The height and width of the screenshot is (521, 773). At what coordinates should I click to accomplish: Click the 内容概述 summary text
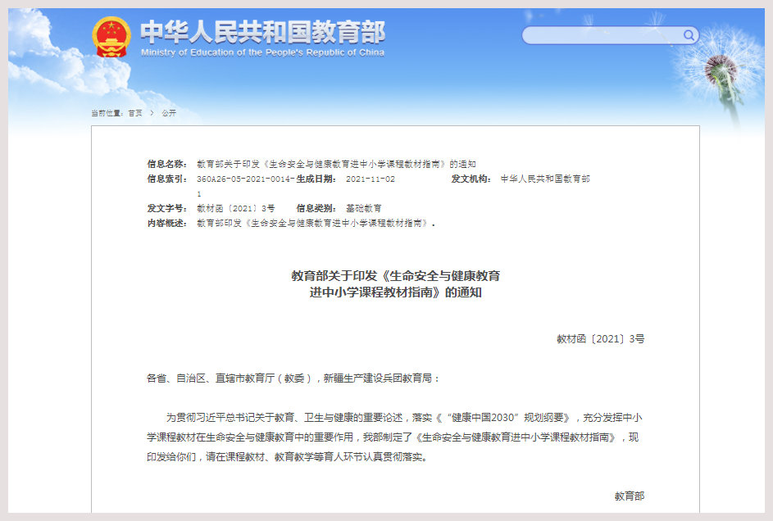click(316, 223)
